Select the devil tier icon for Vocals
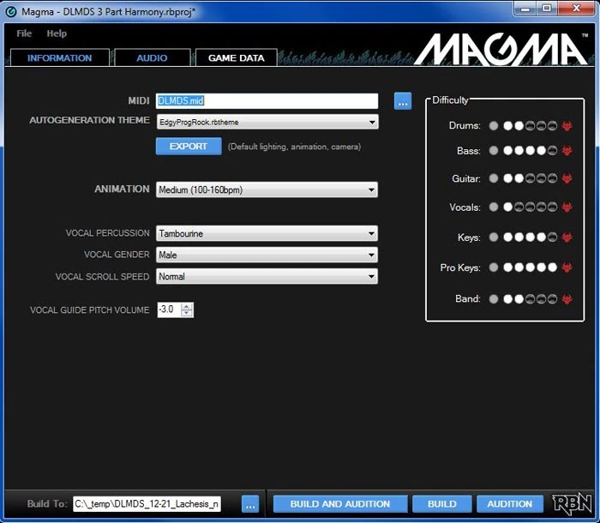This screenshot has width=600, height=523. point(567,207)
